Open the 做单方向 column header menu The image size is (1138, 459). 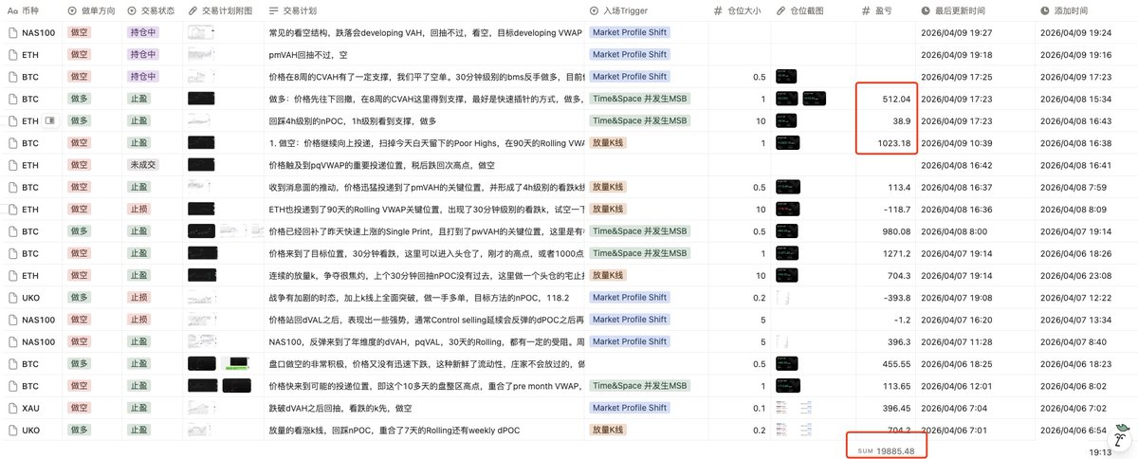tap(92, 10)
